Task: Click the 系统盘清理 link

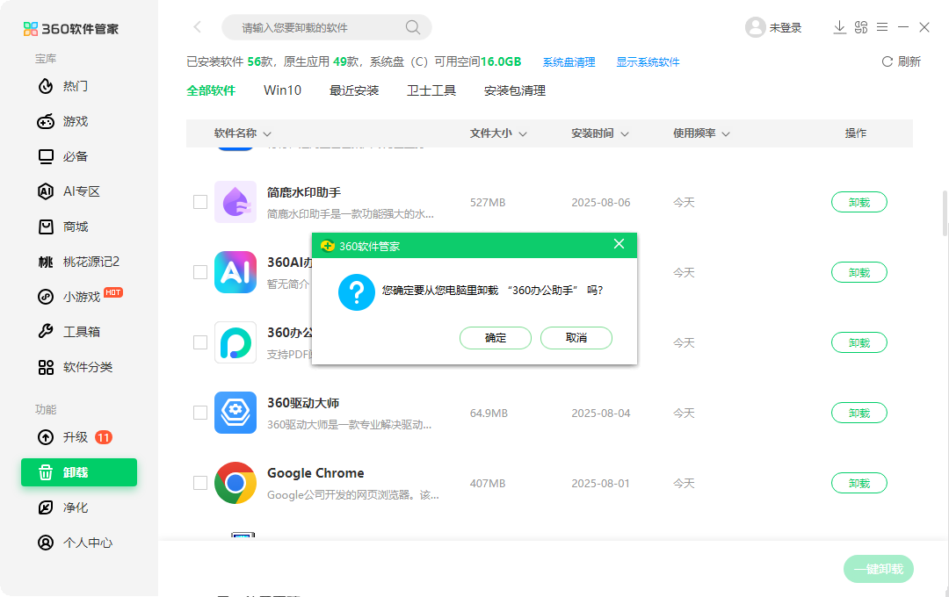Action: pos(569,62)
